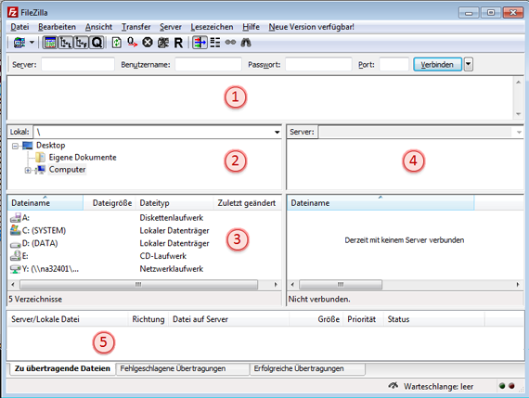Screen dimensions: 529x398
Task: Open the Hilfe menu
Action: click(x=251, y=27)
